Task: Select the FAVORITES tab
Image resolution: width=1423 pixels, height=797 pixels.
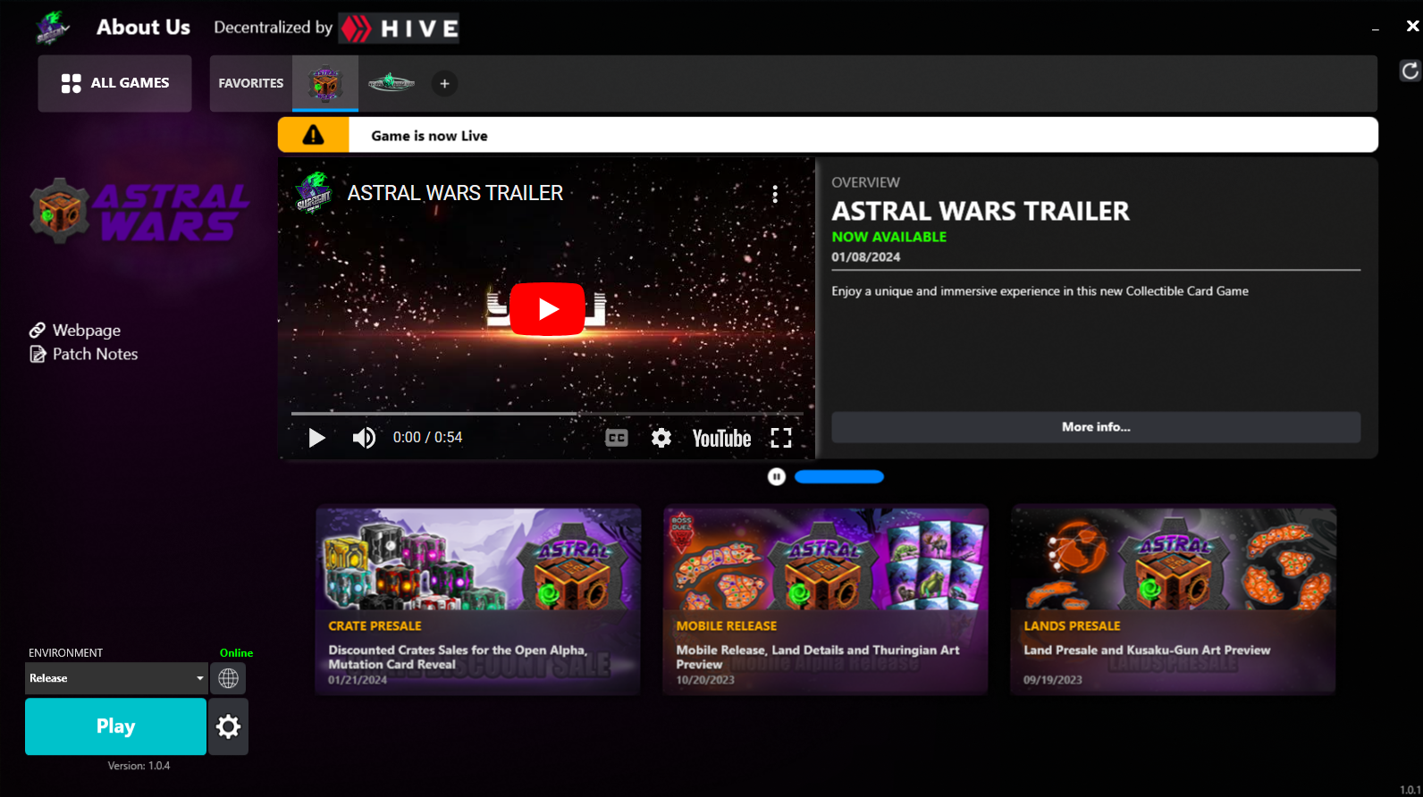Action: (251, 83)
